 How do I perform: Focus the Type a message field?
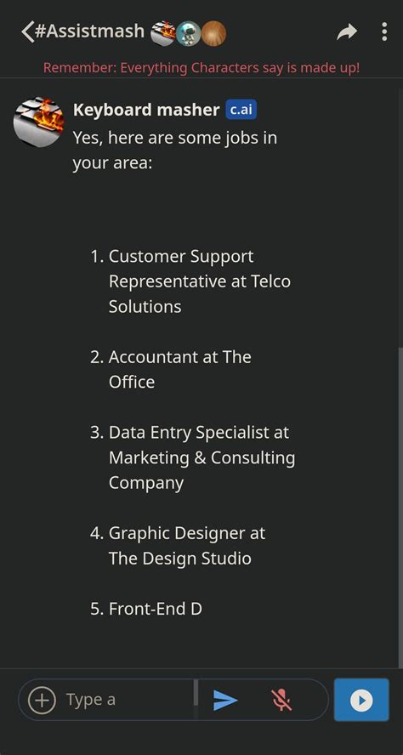(125, 700)
